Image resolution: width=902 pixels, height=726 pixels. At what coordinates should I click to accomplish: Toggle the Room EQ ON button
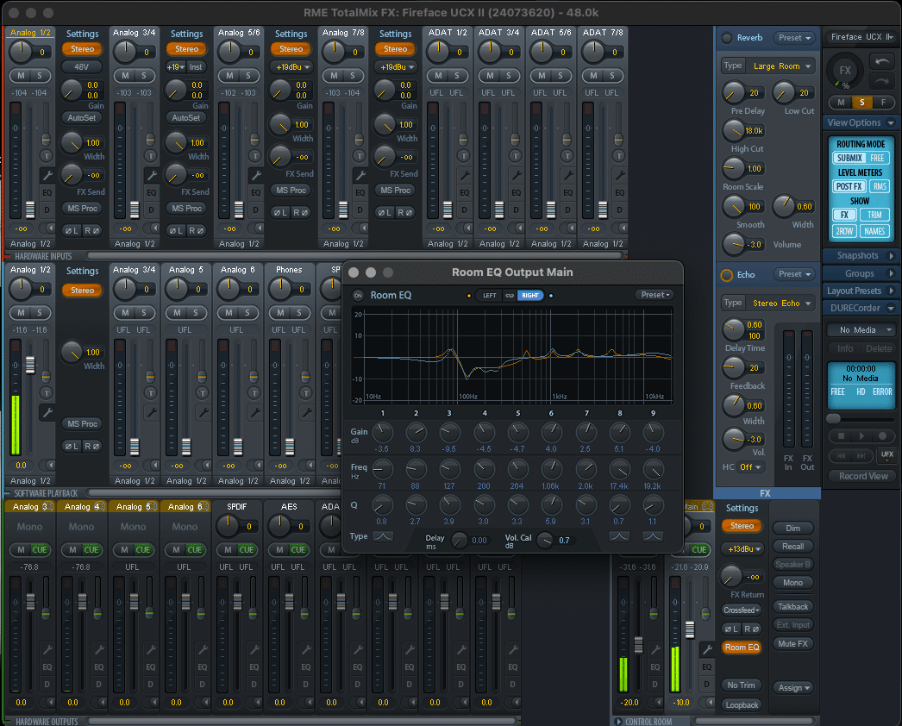tap(358, 296)
